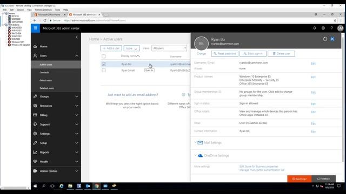Image resolution: width=346 pixels, height=194 pixels.
Task: Open the SM account avatar menu
Action: (340, 28)
